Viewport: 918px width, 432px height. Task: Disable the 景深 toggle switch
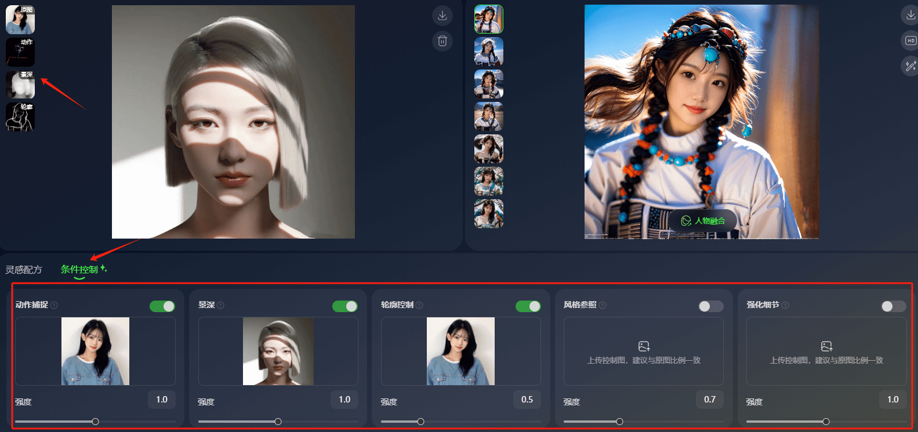(x=345, y=306)
